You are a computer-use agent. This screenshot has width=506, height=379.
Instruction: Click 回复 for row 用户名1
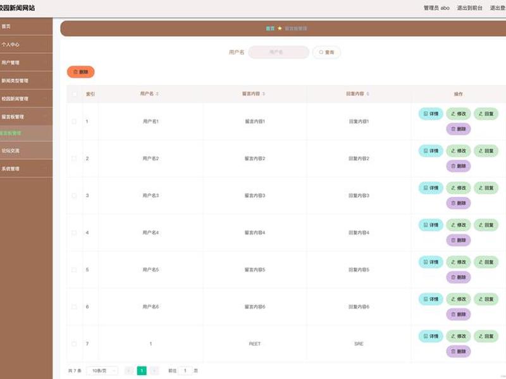486,114
